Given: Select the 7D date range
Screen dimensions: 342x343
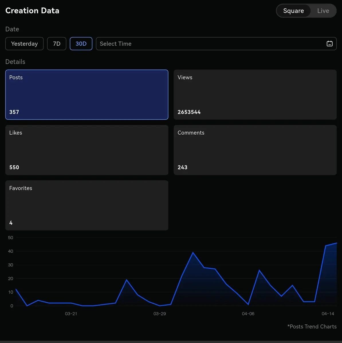Looking at the screenshot, I should click(57, 44).
